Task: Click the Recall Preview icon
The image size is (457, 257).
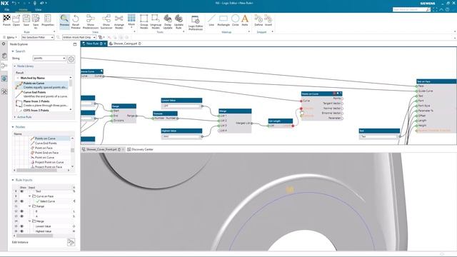Action: (76, 19)
